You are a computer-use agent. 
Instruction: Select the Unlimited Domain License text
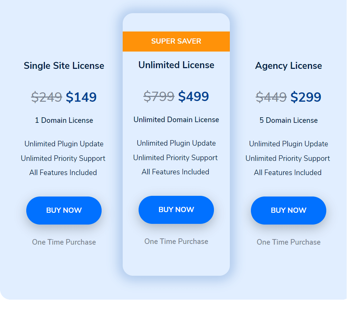point(176,119)
